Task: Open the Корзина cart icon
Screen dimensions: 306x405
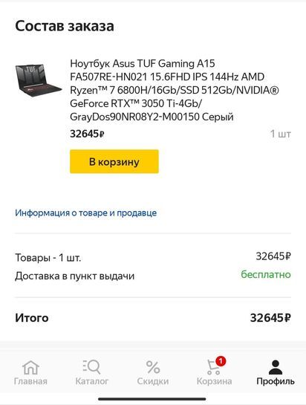Action: tap(213, 368)
